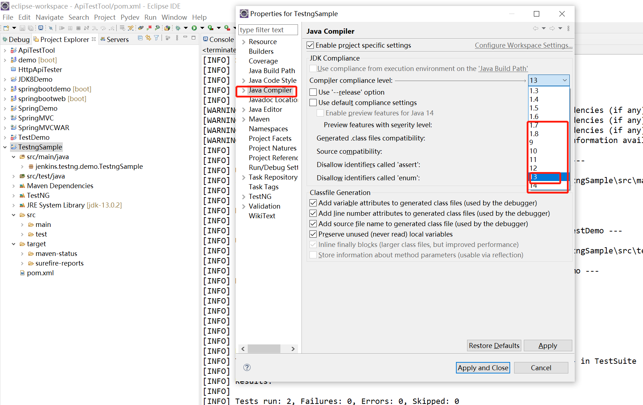
Task: Expand the Maven node in properties tree
Action: click(x=244, y=119)
